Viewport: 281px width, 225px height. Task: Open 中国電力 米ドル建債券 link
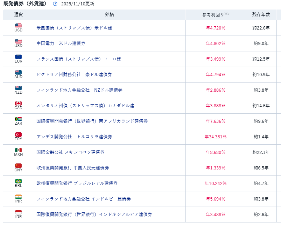click(61, 43)
